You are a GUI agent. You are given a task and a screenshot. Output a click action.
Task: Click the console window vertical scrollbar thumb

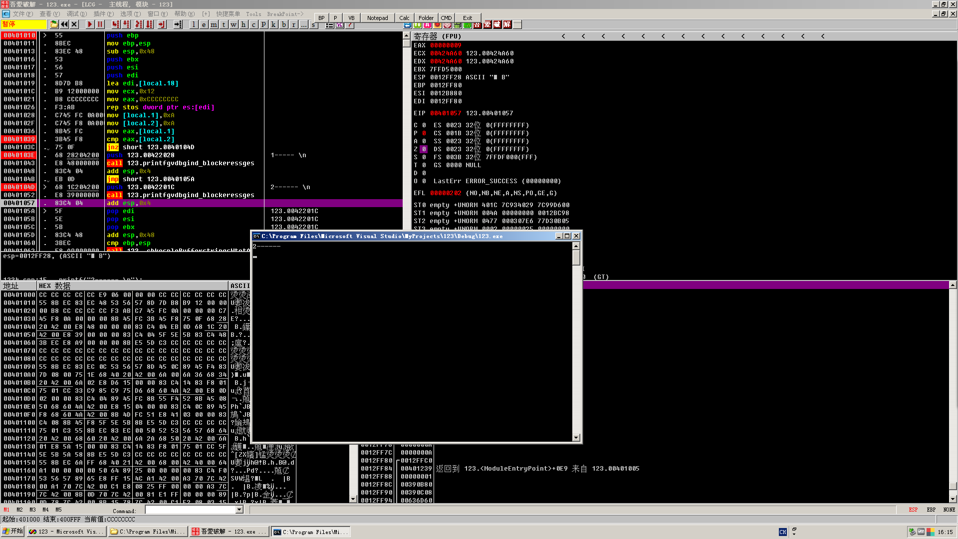(576, 258)
